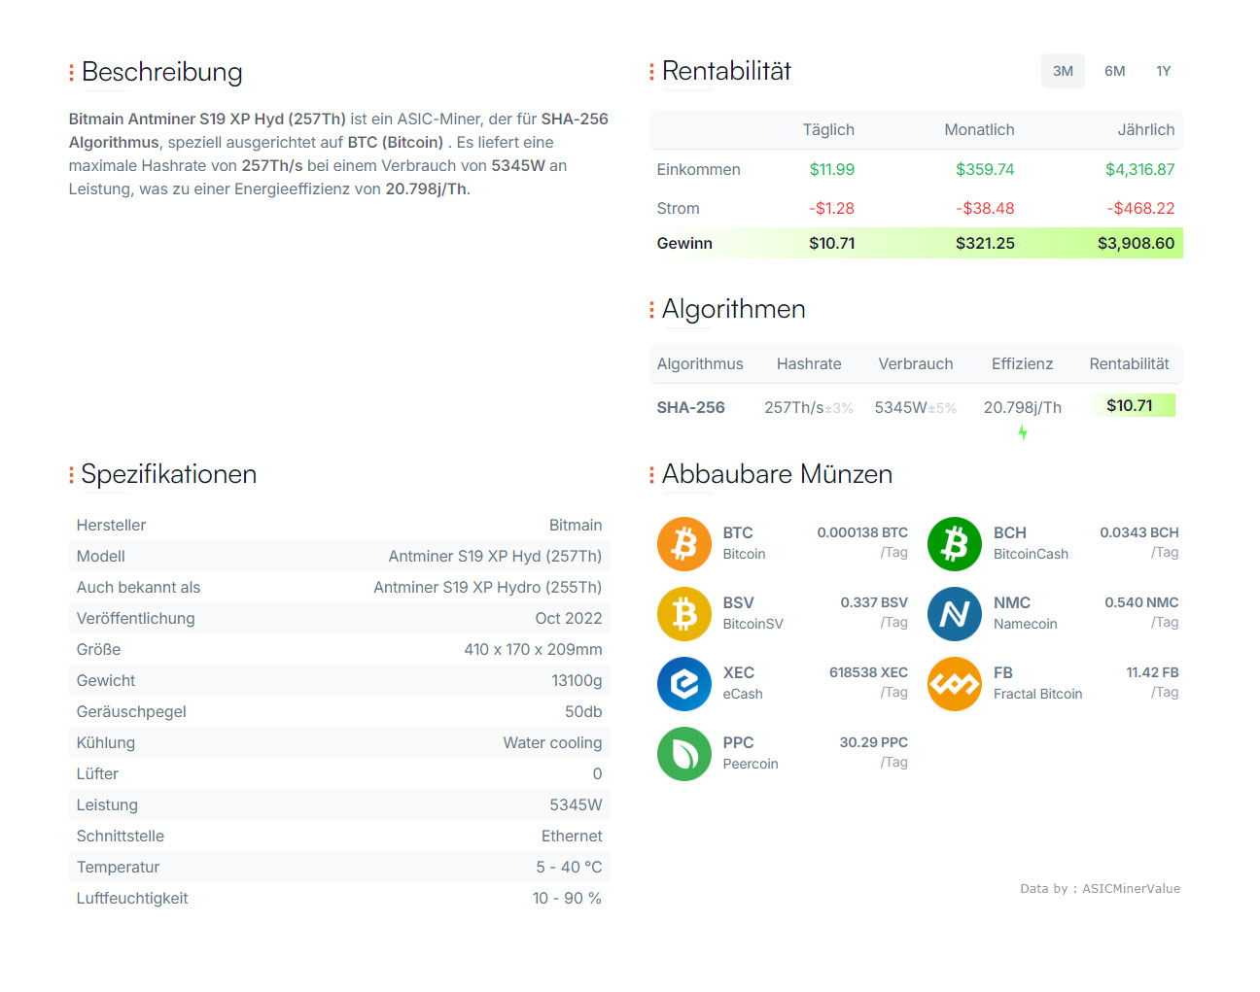Click the Jährlich column header
This screenshot has height=992, width=1260.
pos(1146,129)
